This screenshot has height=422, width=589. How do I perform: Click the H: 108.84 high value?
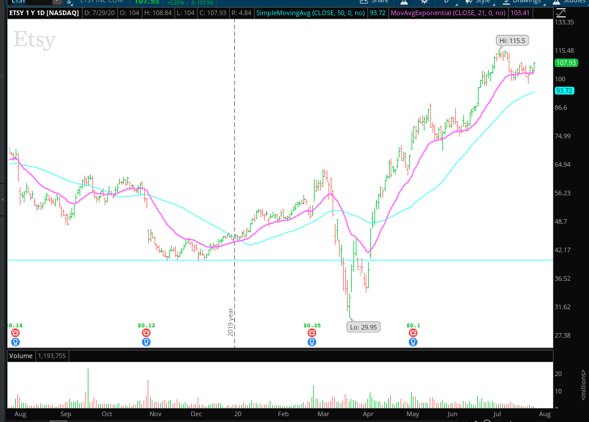(158, 13)
